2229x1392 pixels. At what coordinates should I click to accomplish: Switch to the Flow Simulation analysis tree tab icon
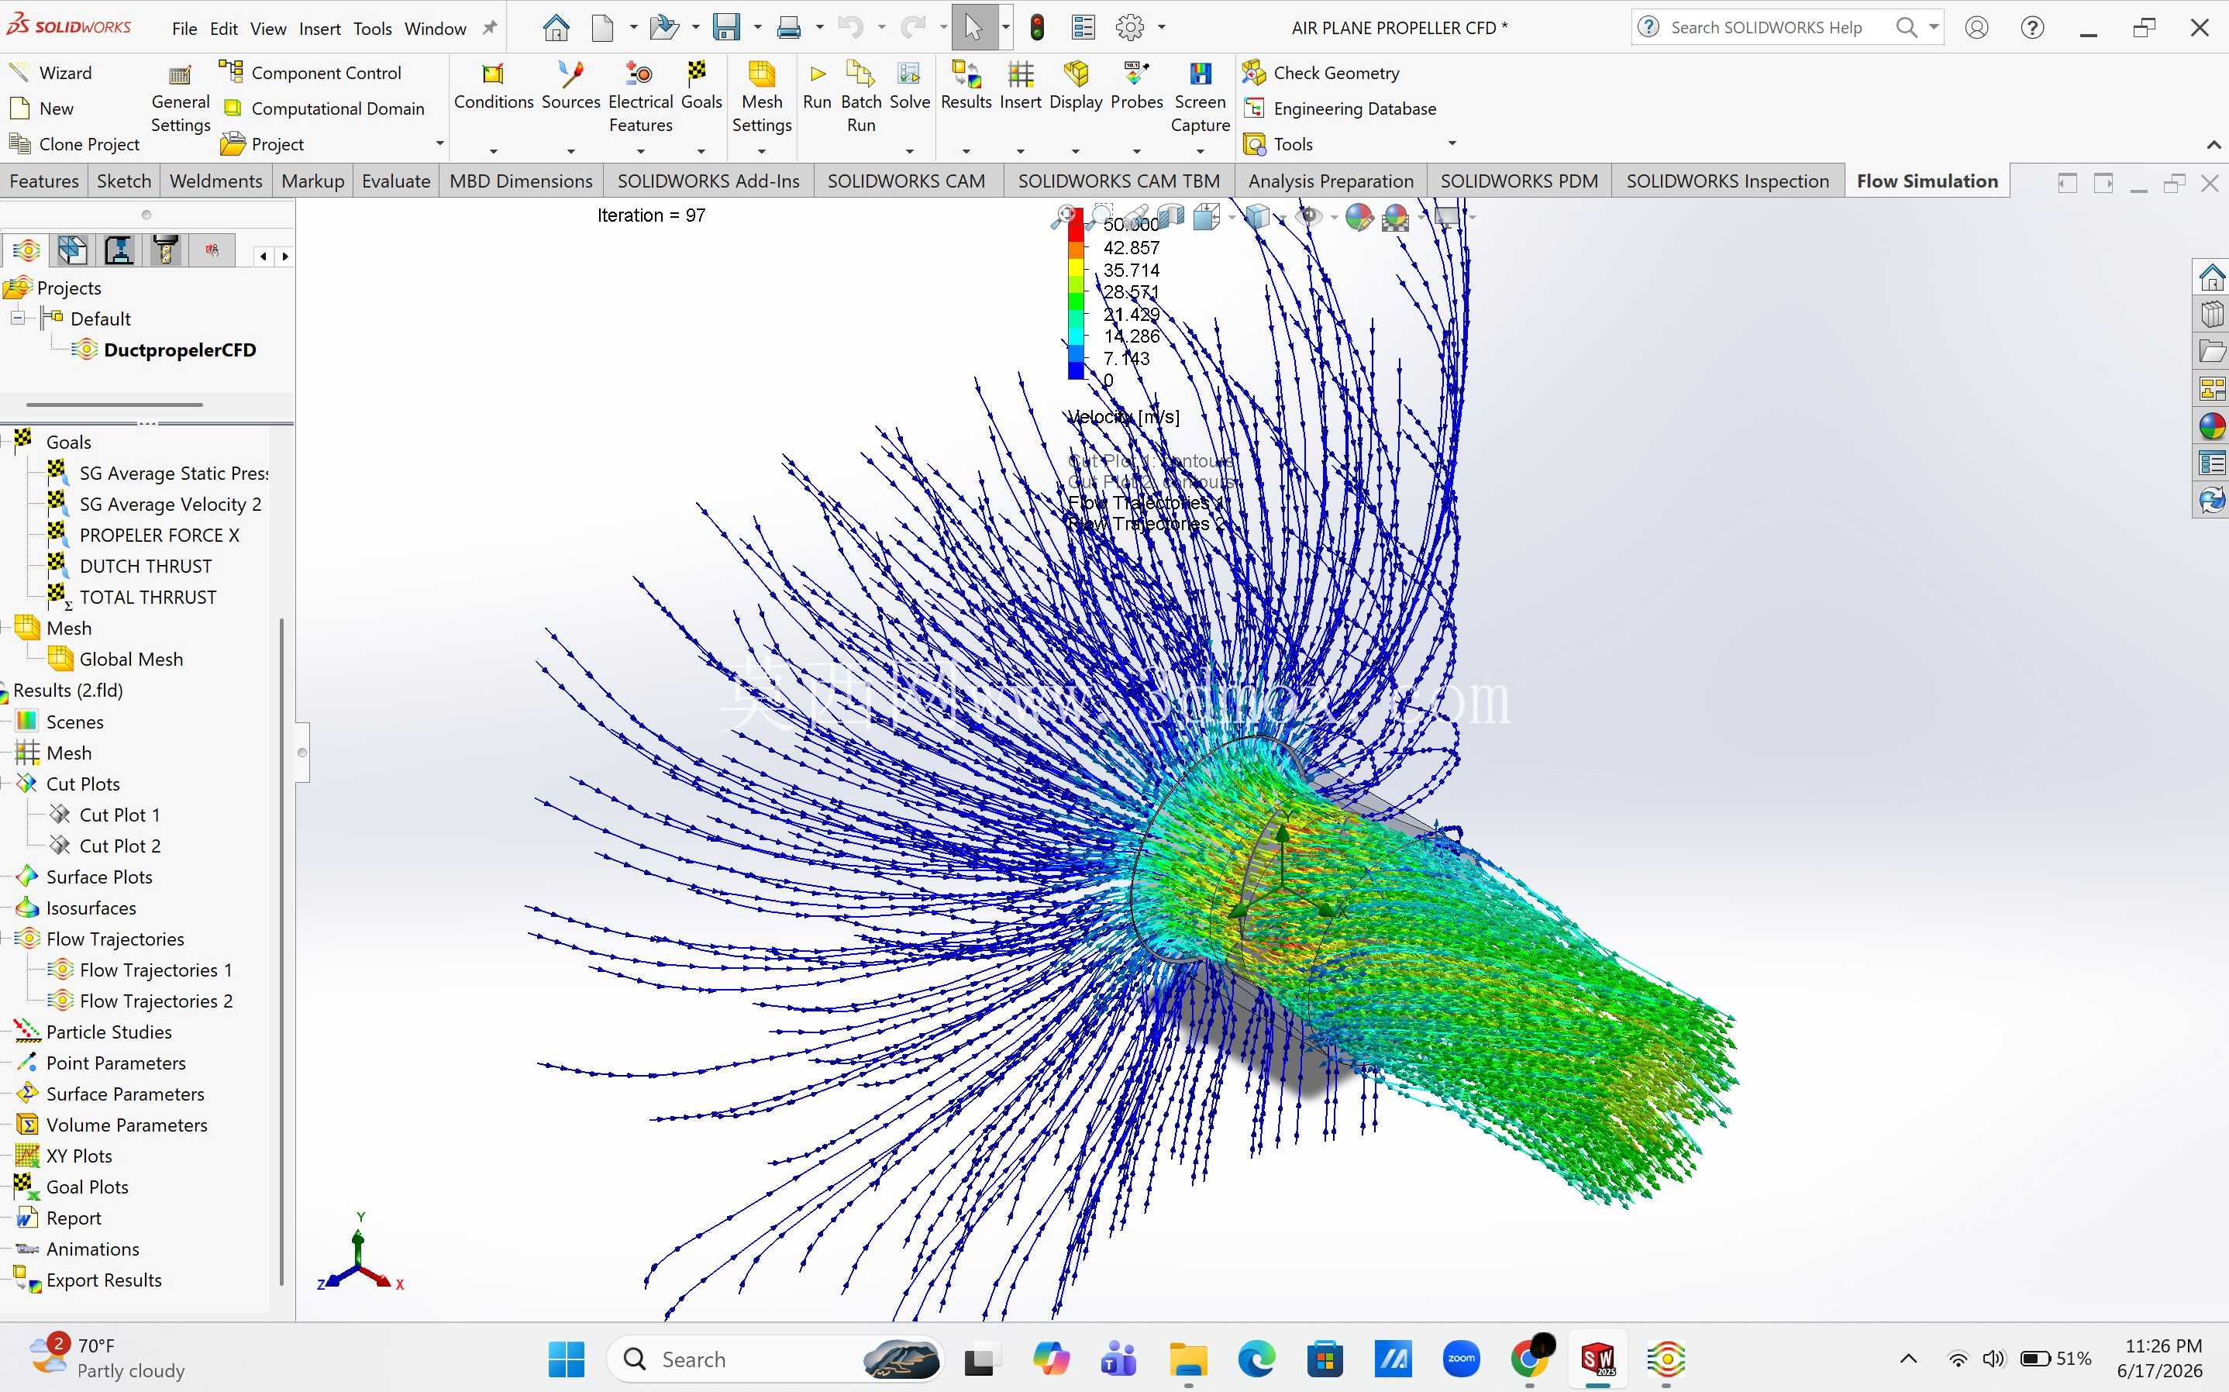click(26, 250)
